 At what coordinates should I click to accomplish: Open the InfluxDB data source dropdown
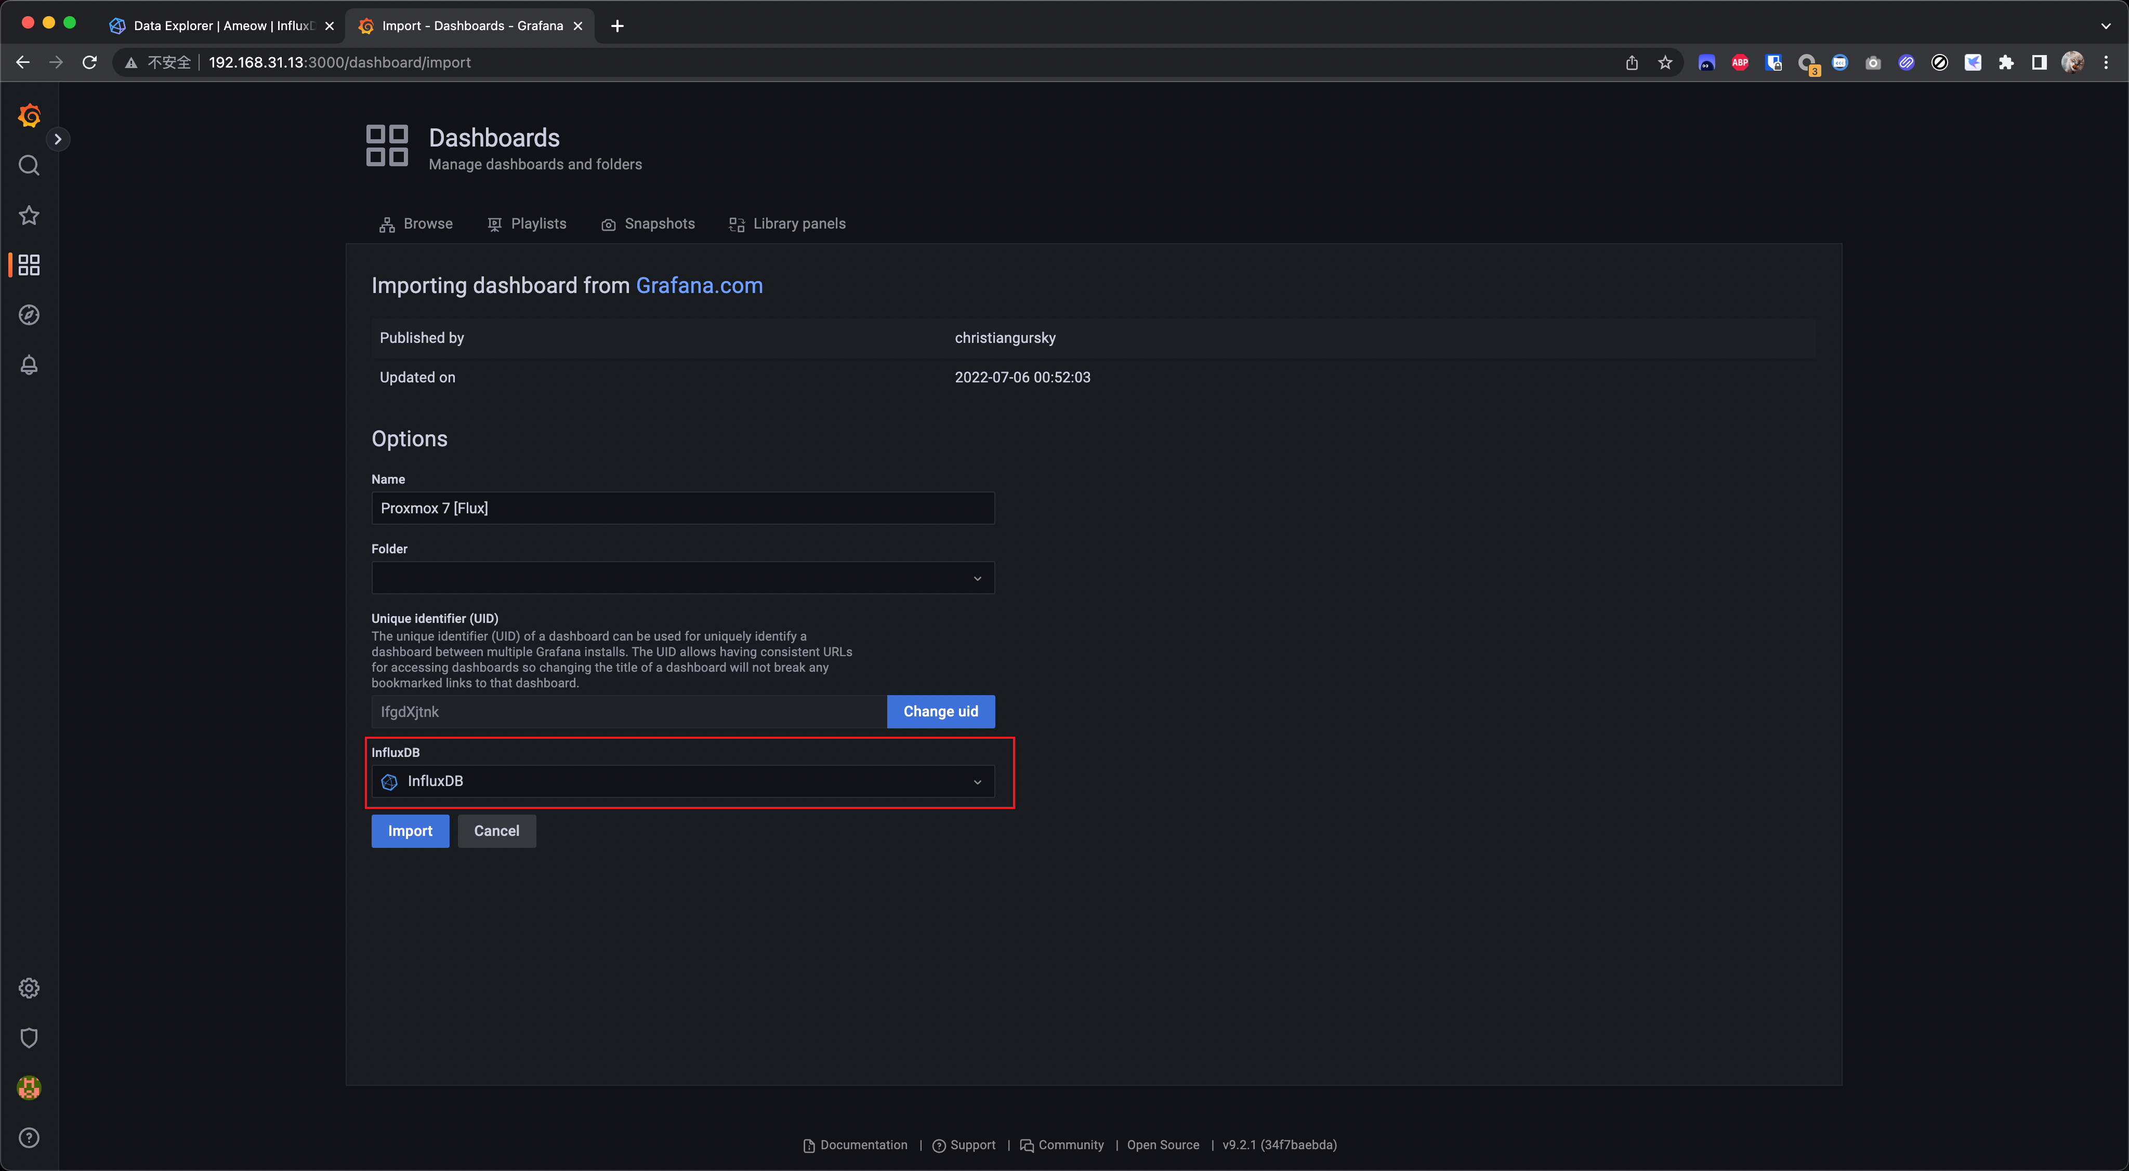pos(682,781)
